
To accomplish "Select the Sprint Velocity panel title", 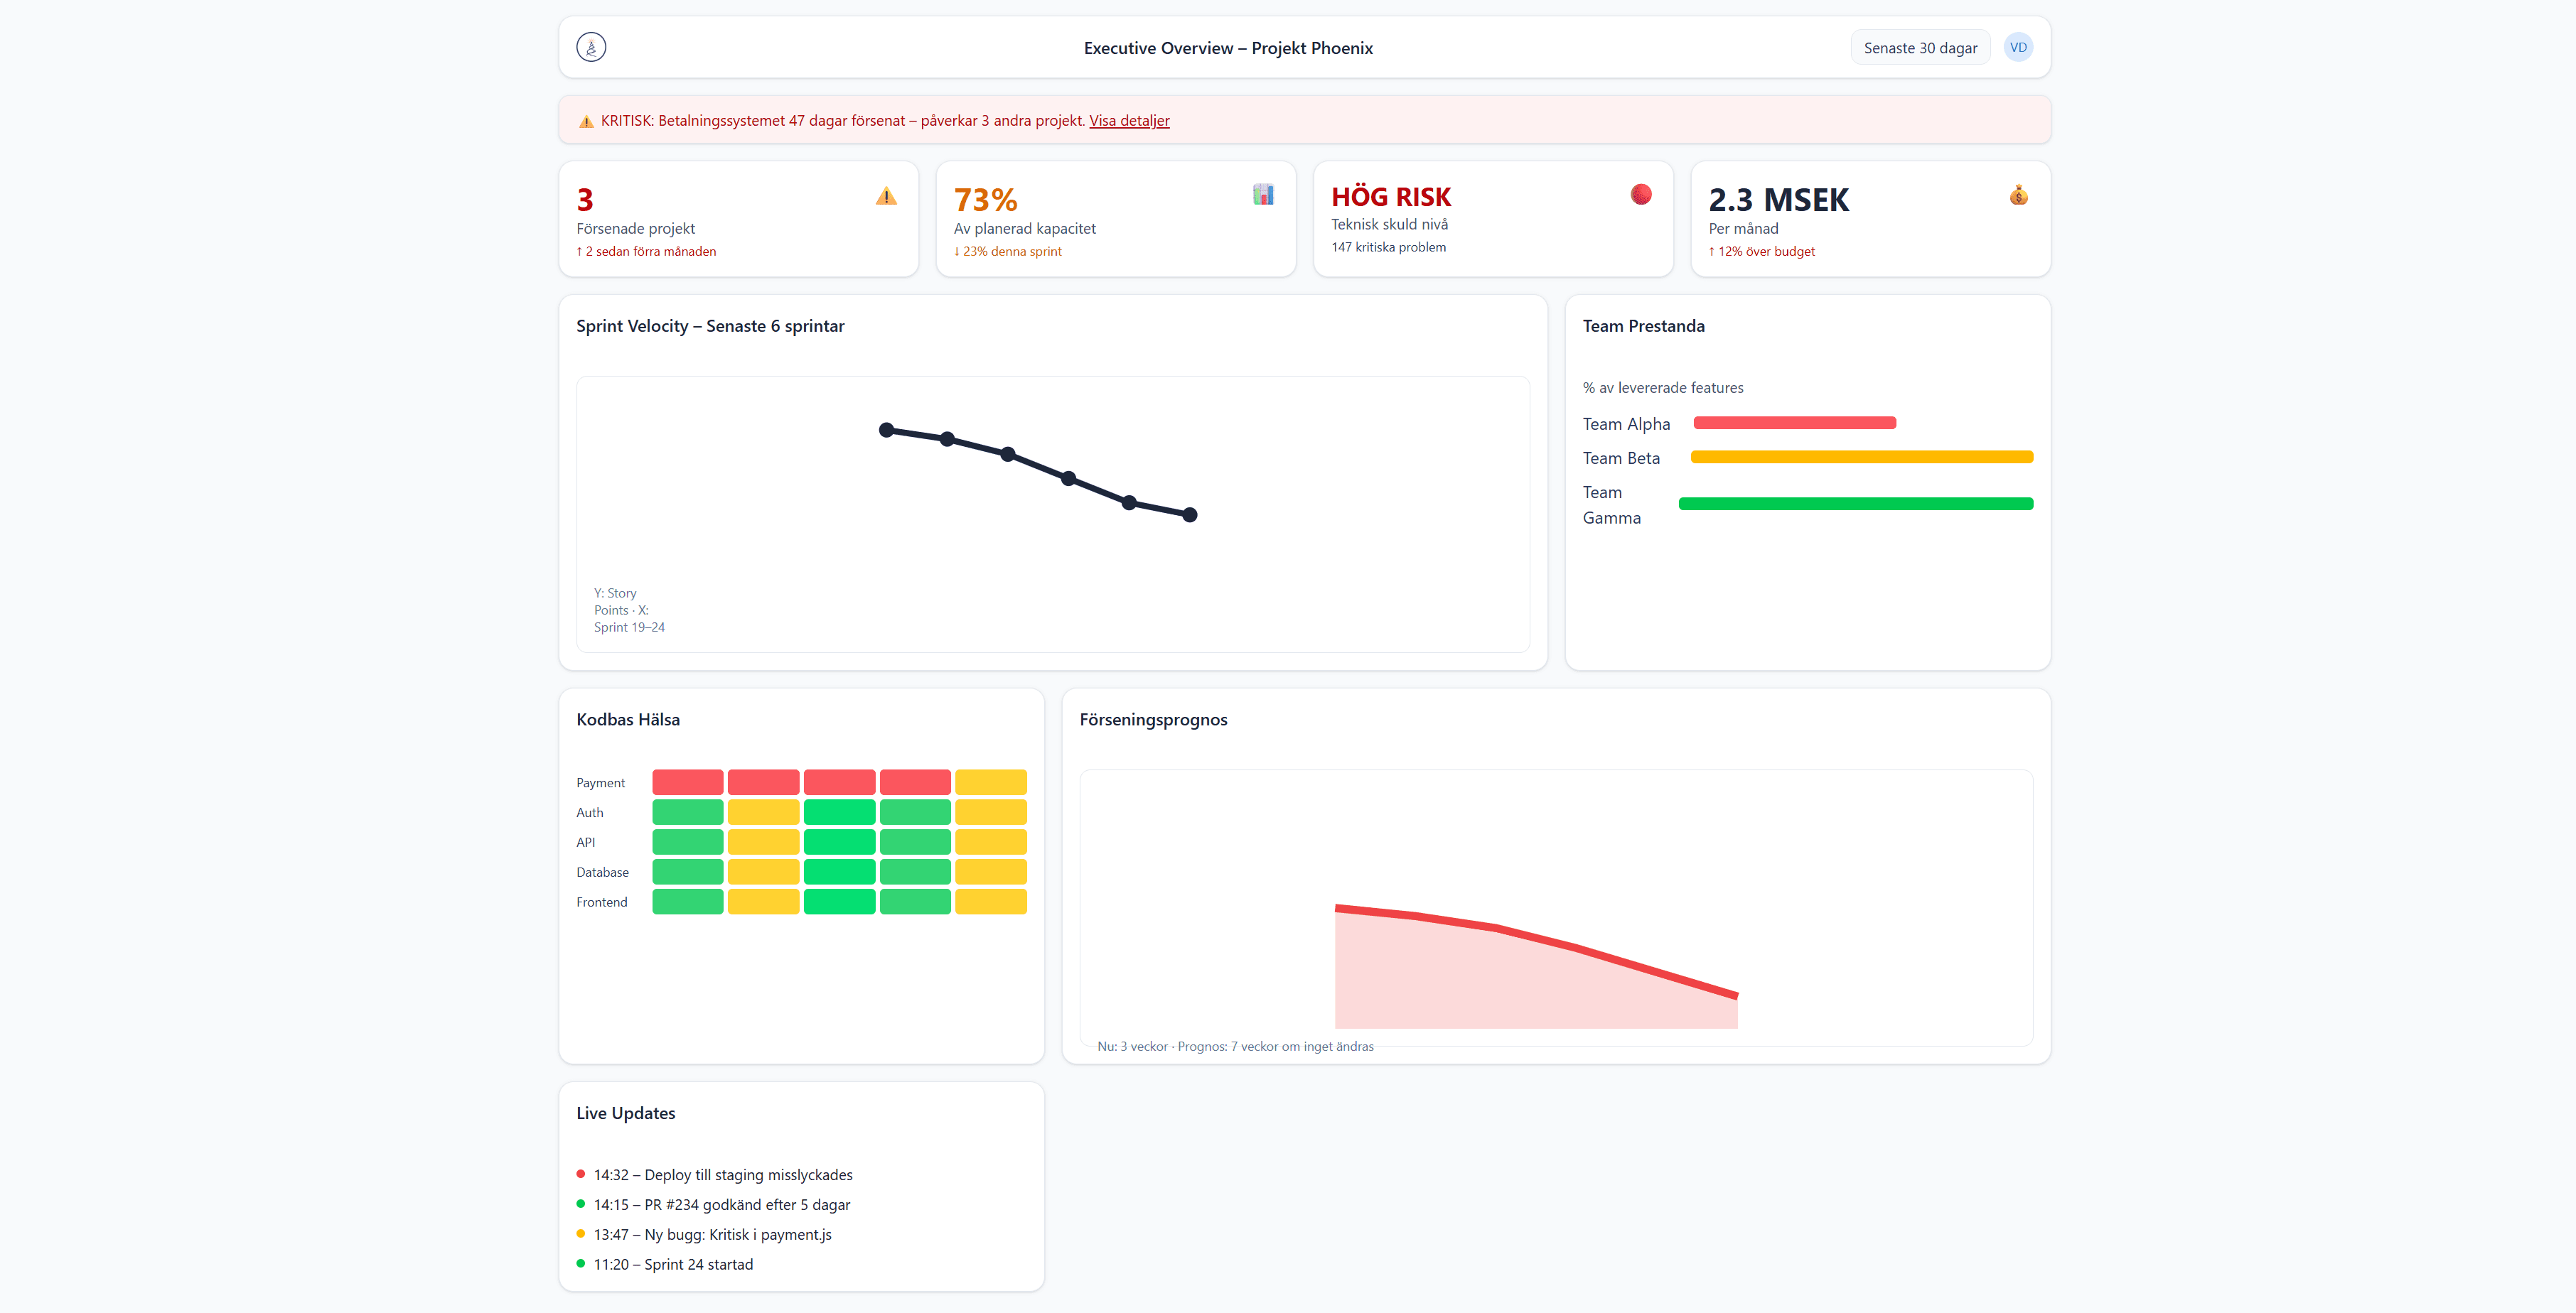I will [x=710, y=325].
